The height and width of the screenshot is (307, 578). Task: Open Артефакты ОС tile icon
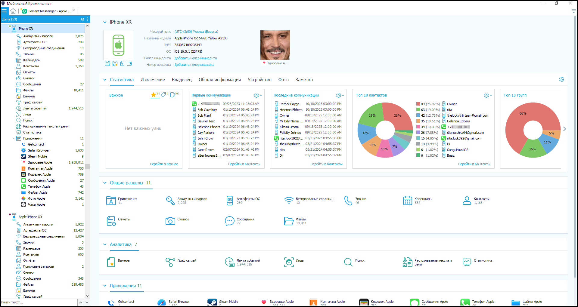click(x=230, y=201)
